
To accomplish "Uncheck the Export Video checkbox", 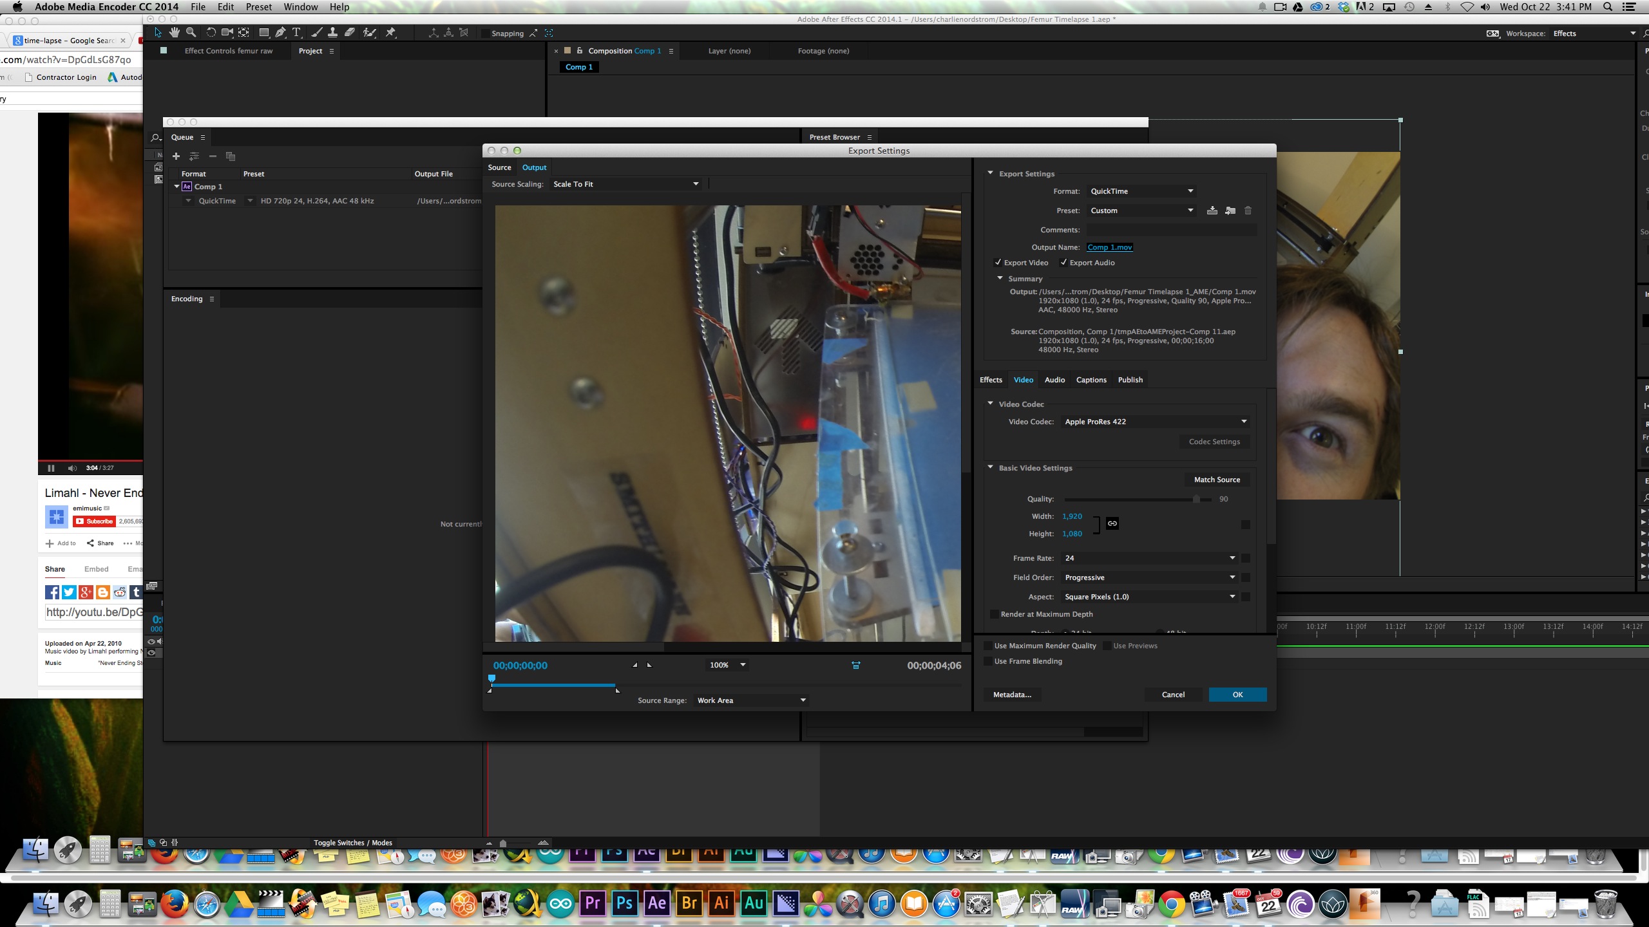I will click(998, 263).
